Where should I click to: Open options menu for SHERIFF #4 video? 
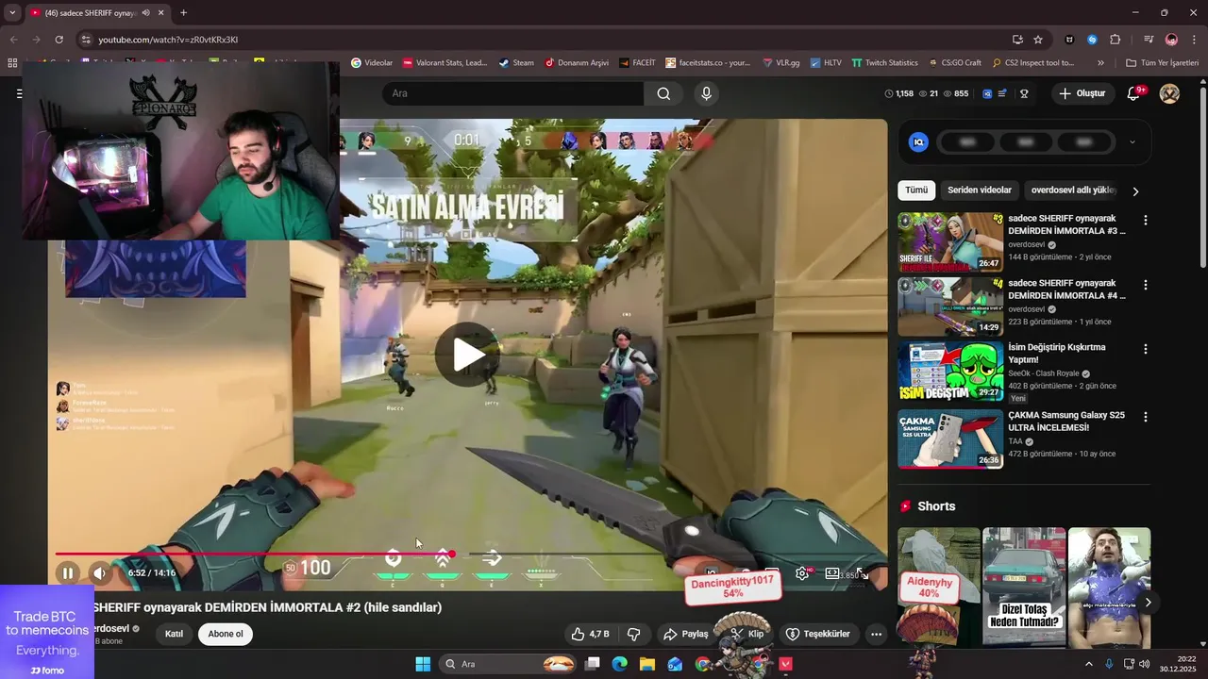(1146, 285)
